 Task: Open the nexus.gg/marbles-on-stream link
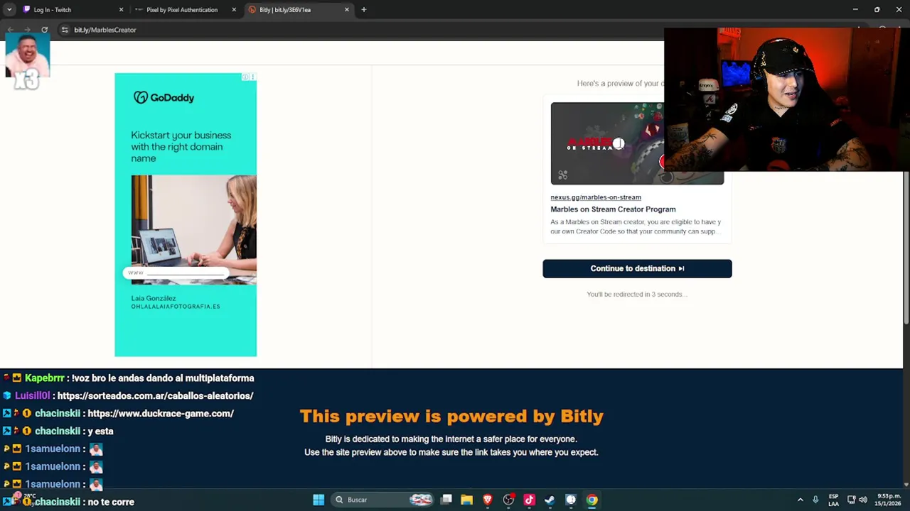tap(596, 197)
